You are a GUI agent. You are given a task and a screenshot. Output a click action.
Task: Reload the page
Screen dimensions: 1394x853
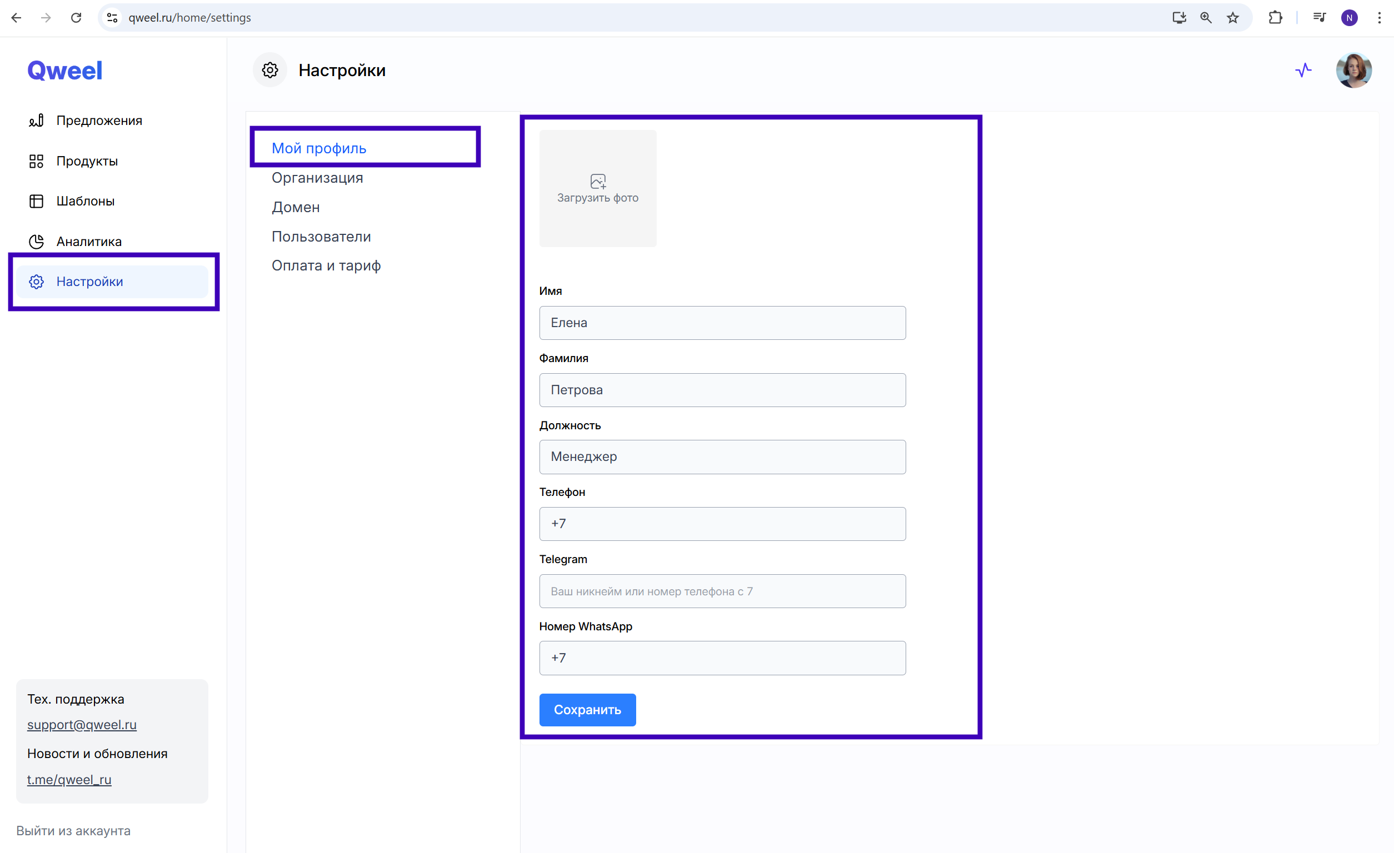pos(76,18)
